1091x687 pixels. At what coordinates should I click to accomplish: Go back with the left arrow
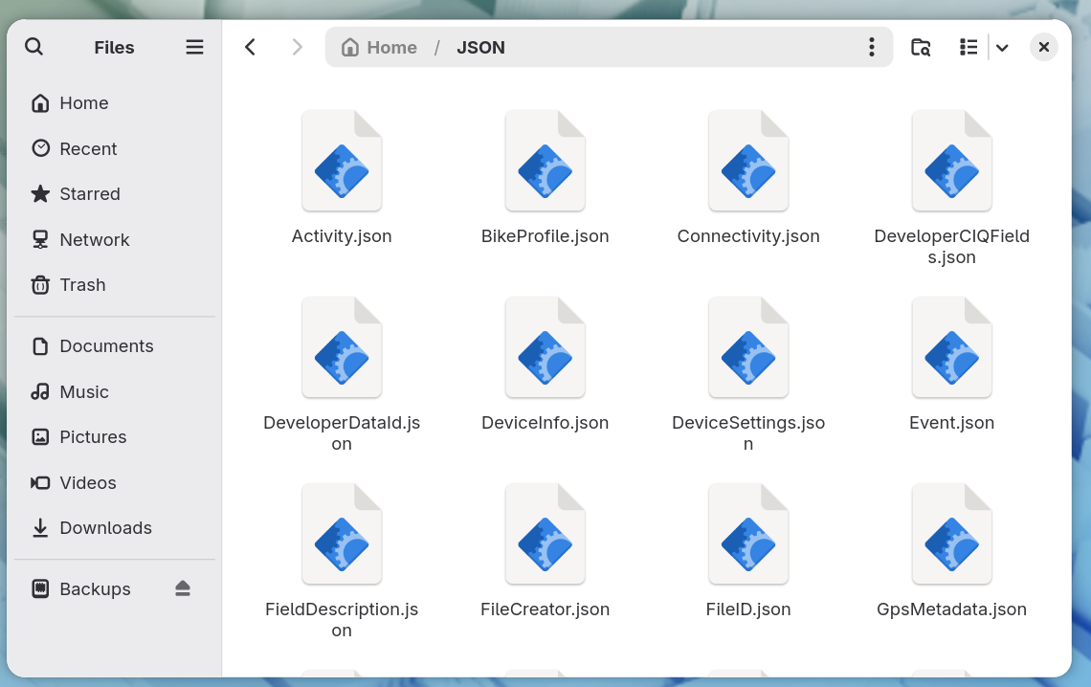pos(251,47)
